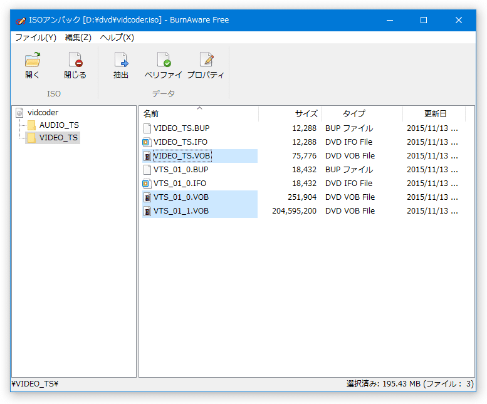Click the 抽出 (Extract) toolbar icon
This screenshot has height=404, width=487.
click(x=121, y=60)
